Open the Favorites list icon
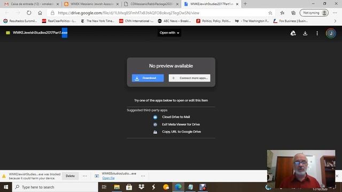Screen dimensions: 342x192 pyautogui.click(x=282, y=13)
